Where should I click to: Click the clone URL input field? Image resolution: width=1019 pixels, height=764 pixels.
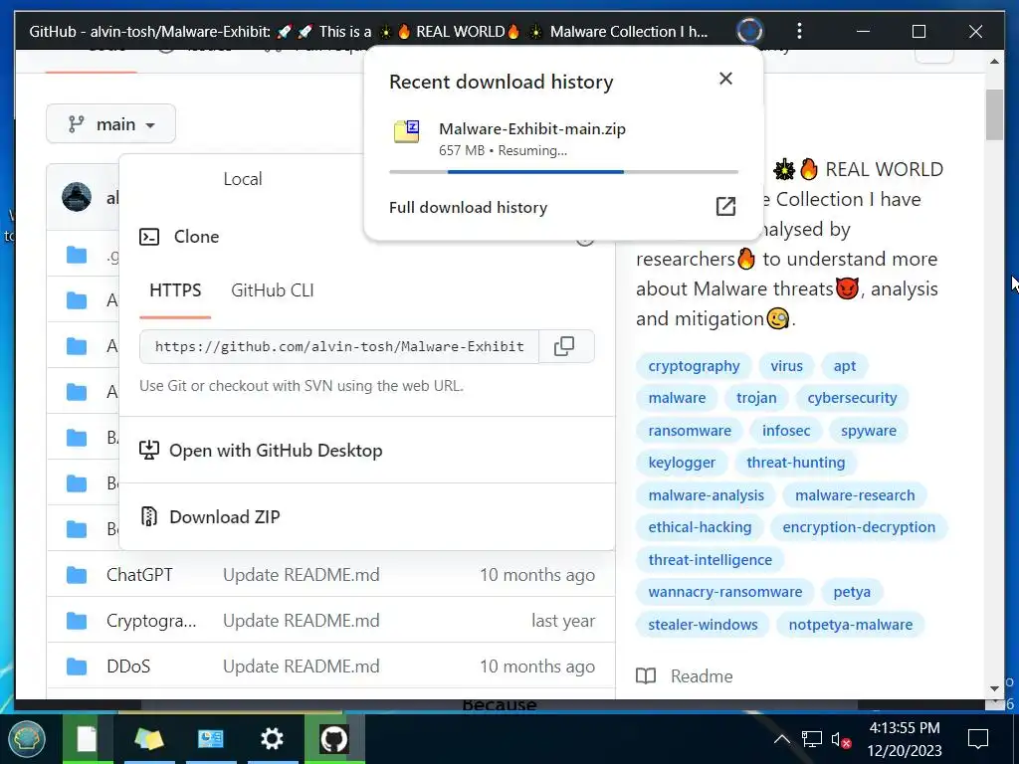pos(339,346)
